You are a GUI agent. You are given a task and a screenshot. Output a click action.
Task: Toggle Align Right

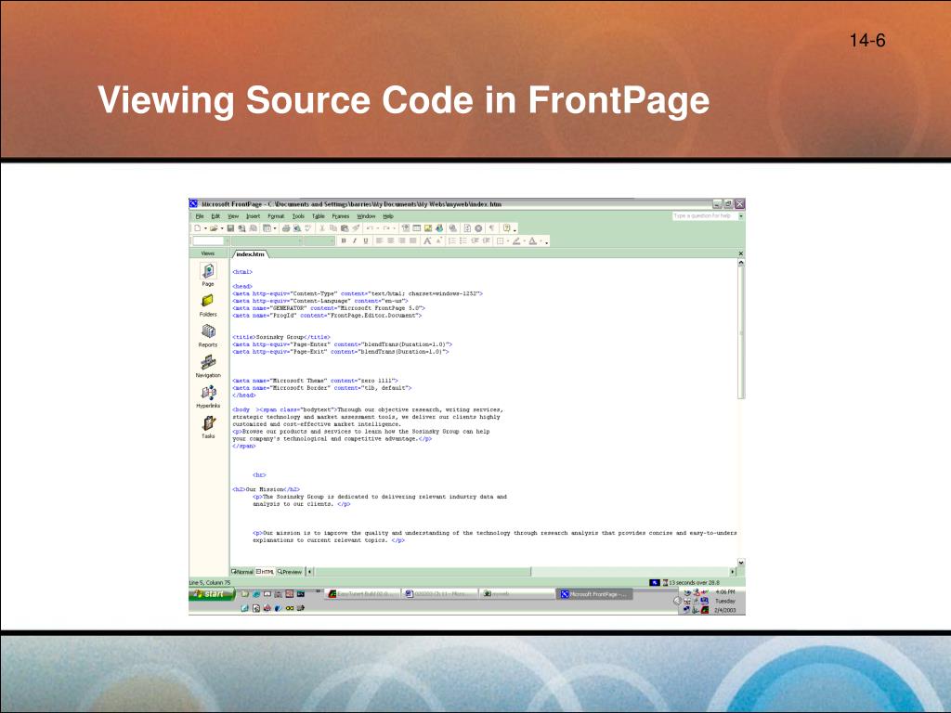[401, 240]
